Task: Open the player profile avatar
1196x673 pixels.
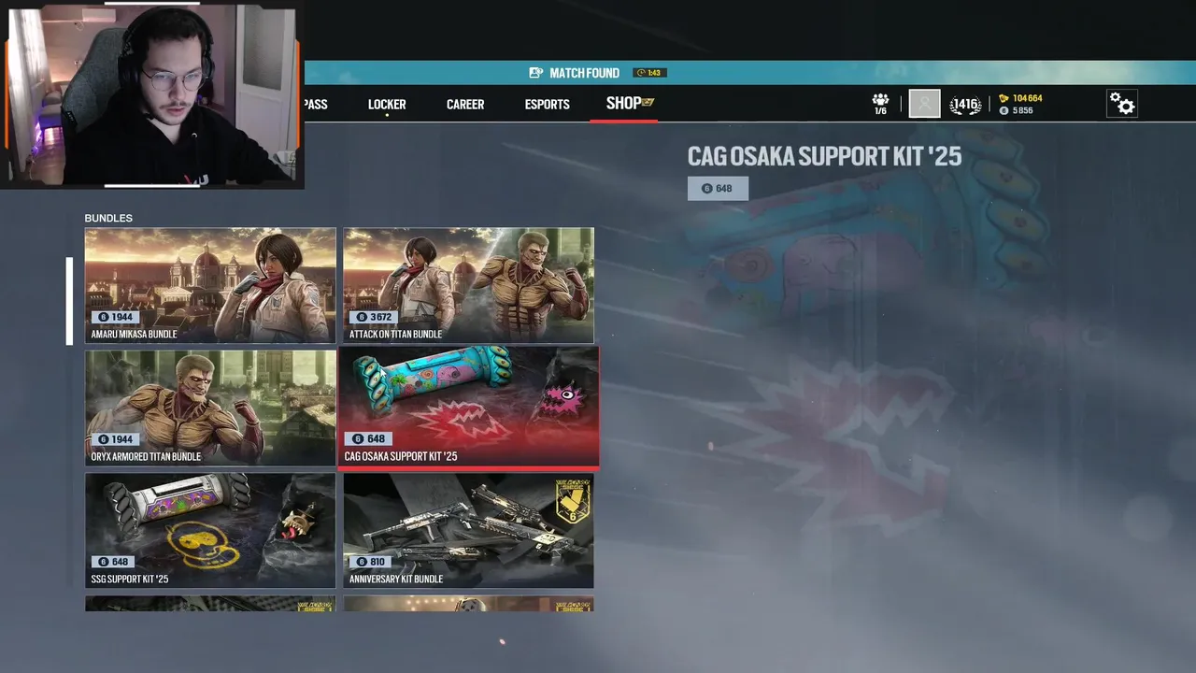Action: 924,104
